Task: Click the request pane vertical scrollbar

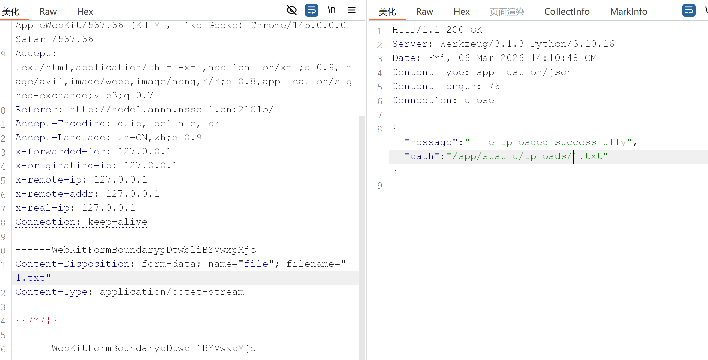Action: click(362, 234)
